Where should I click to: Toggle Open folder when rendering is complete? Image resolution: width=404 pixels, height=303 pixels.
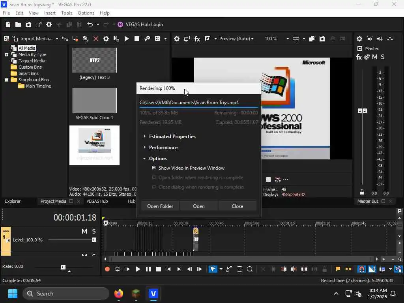[154, 178]
